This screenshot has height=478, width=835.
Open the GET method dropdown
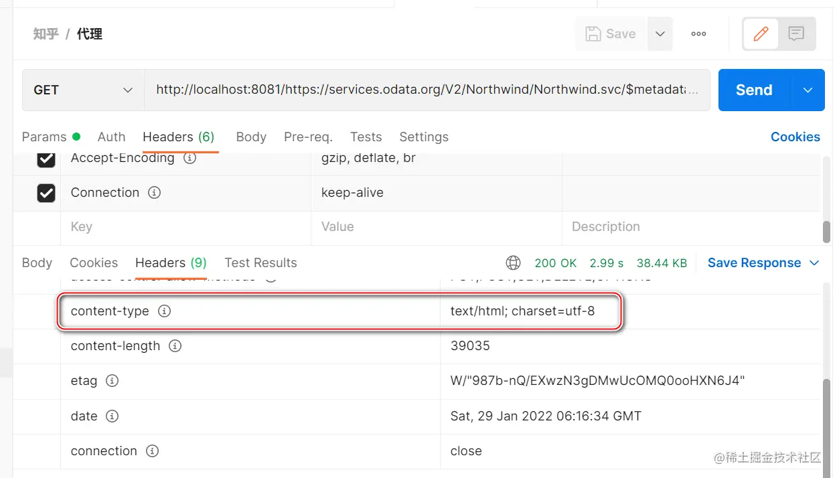[84, 90]
